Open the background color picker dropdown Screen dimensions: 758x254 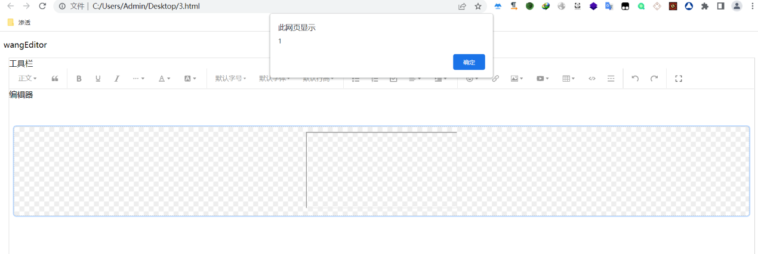click(x=190, y=78)
